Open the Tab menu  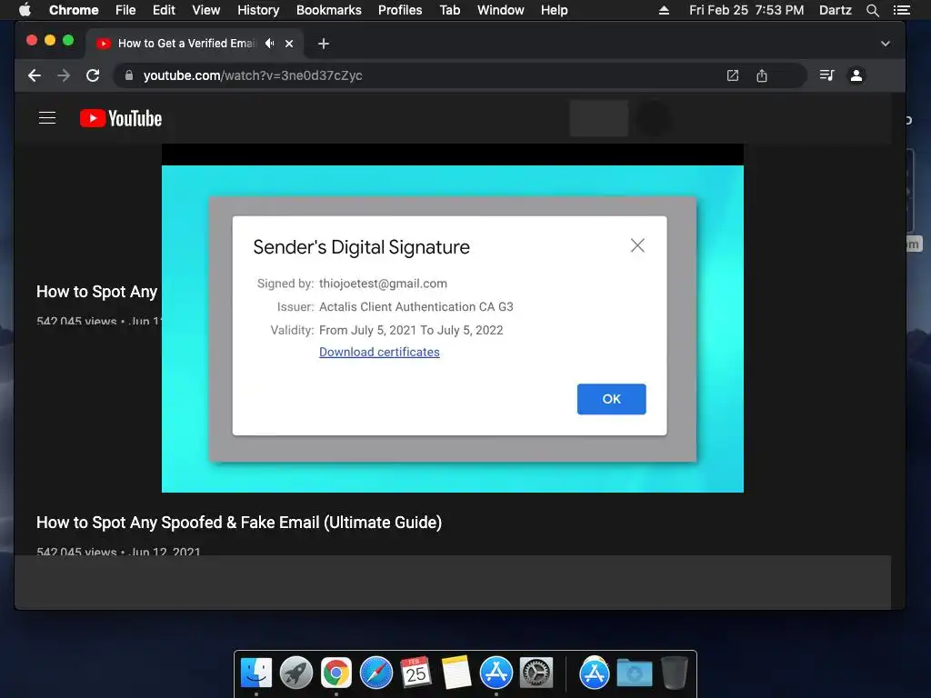(450, 10)
